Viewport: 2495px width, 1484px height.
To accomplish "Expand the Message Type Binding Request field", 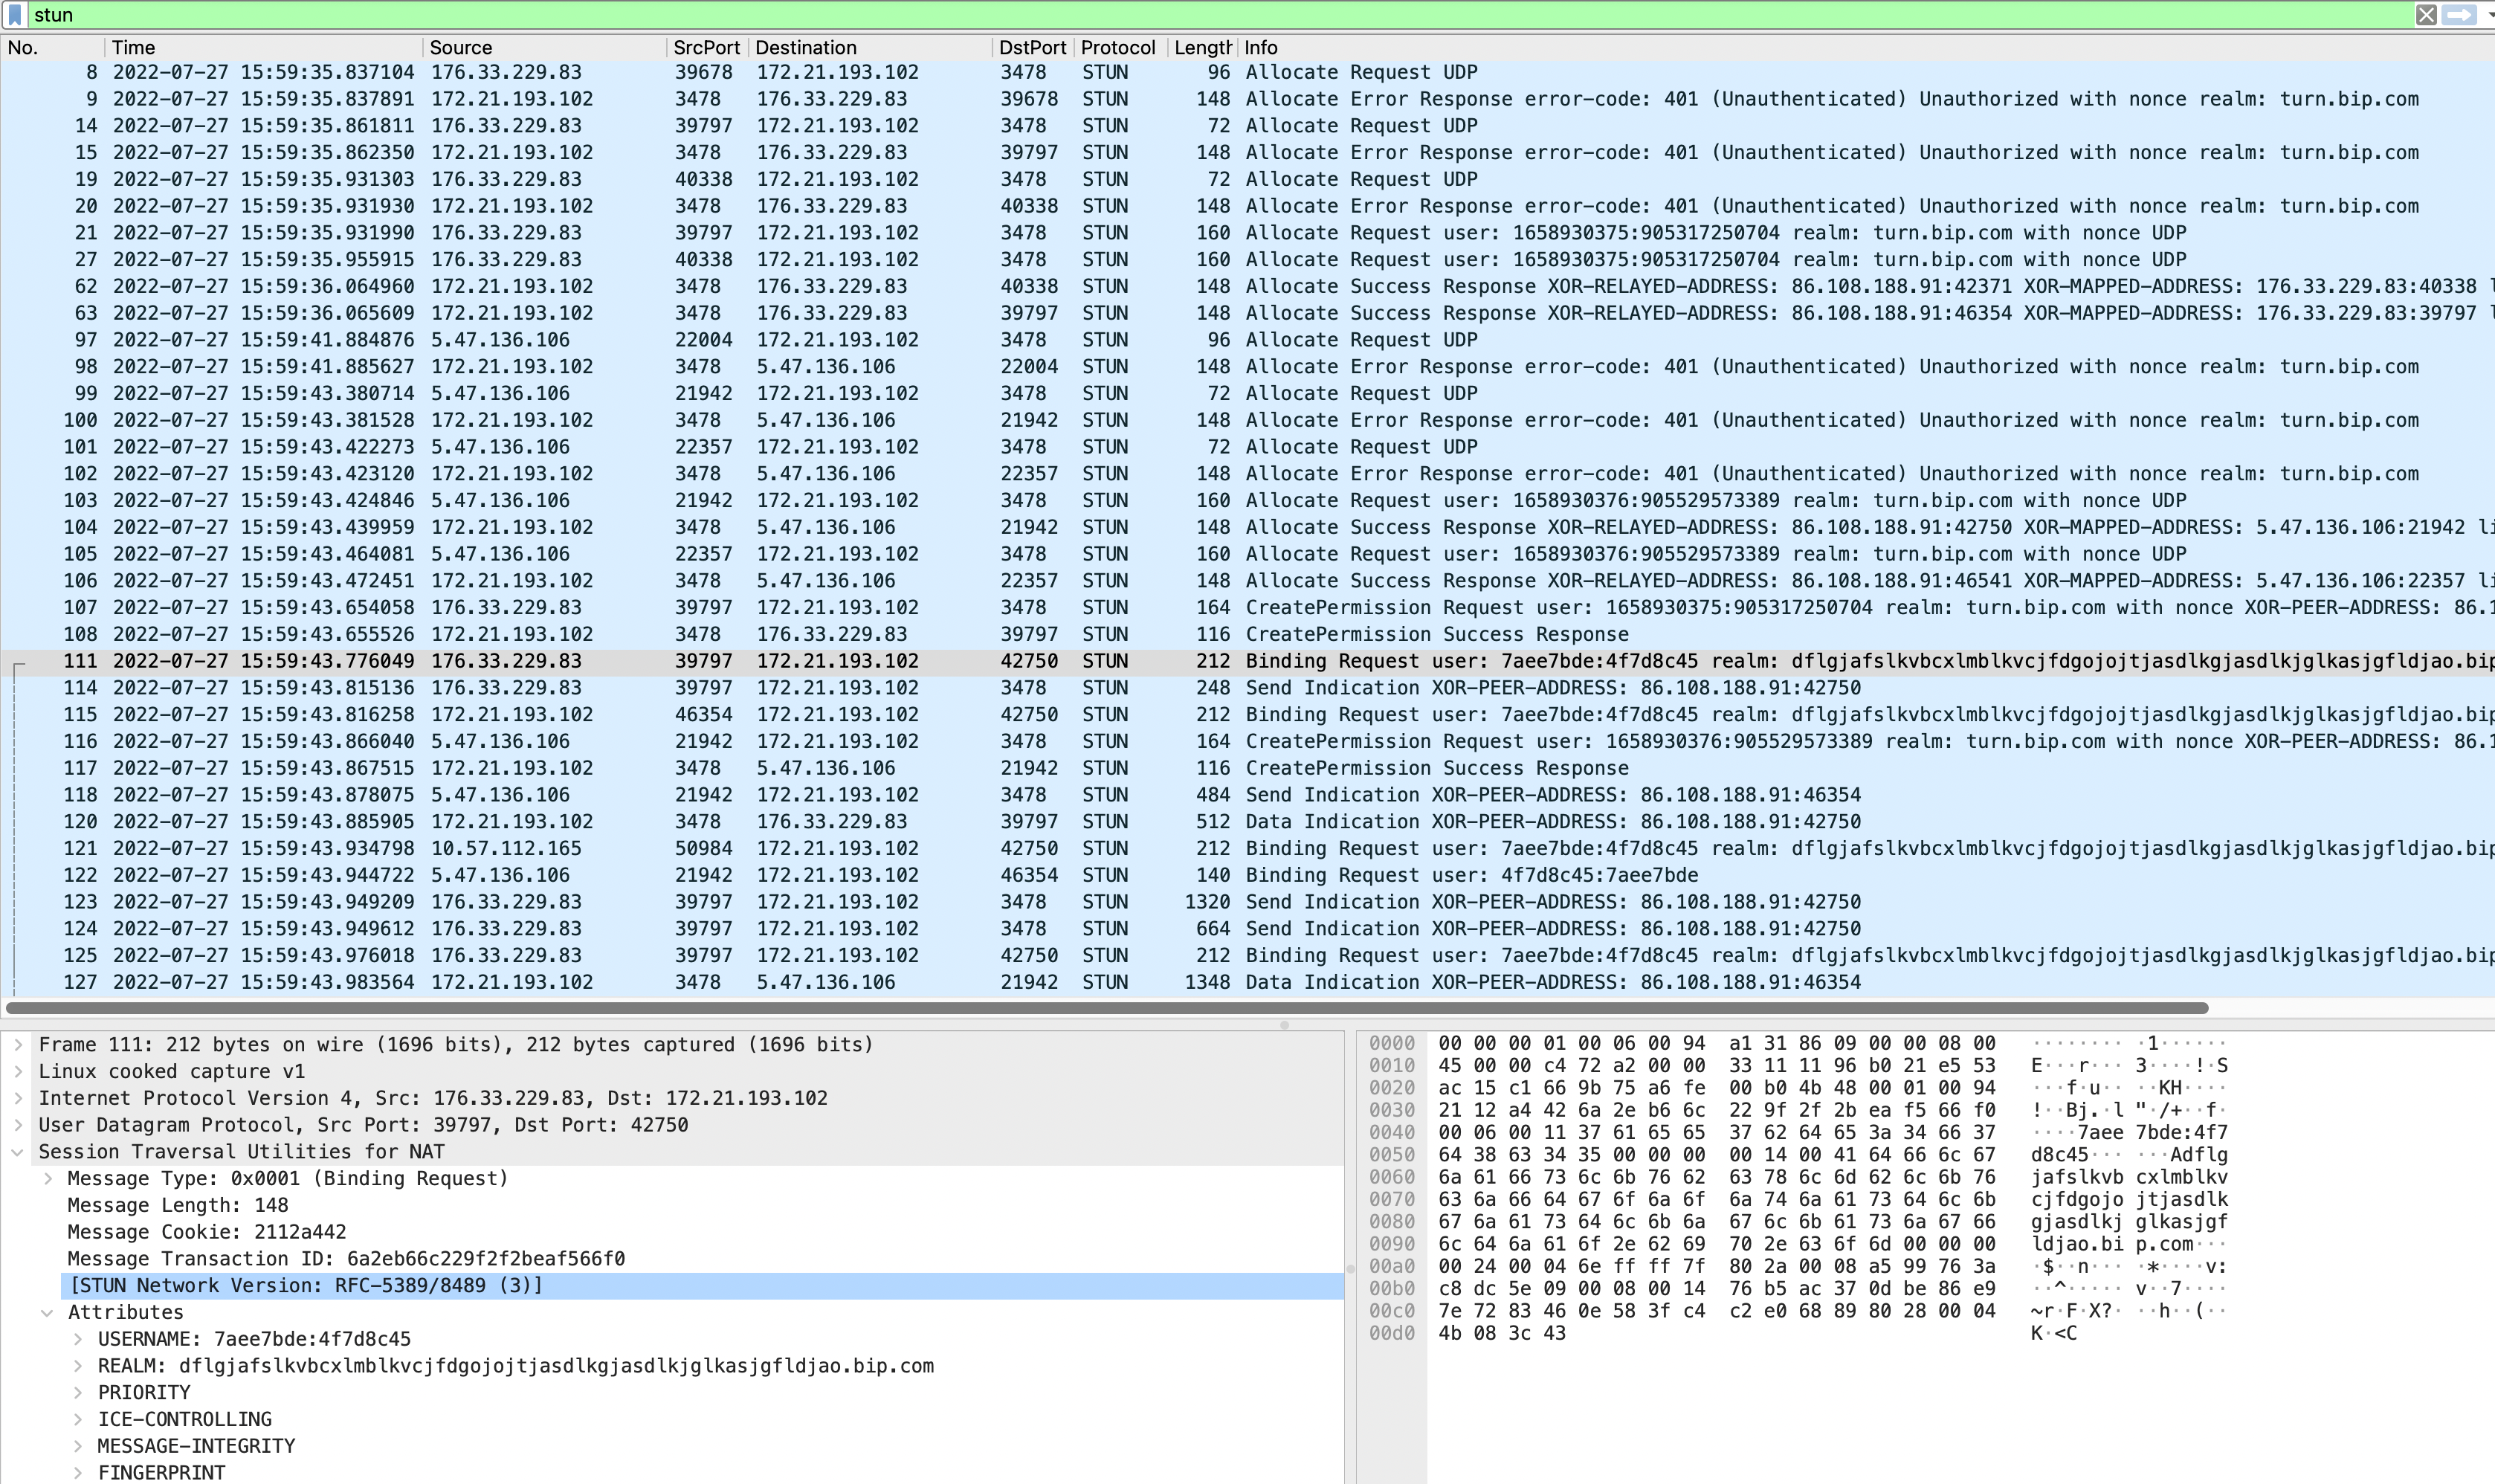I will coord(48,1178).
